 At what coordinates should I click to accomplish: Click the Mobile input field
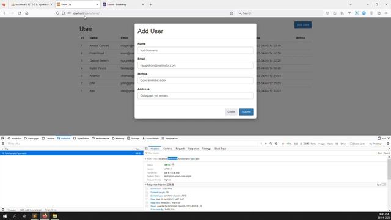coord(195,81)
